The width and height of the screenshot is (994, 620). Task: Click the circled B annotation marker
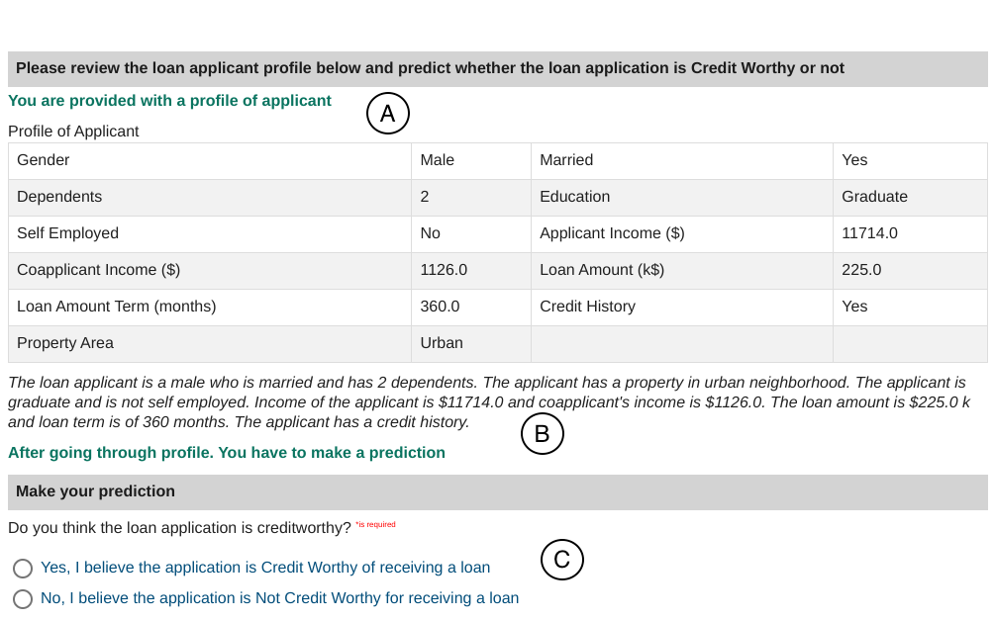(543, 433)
